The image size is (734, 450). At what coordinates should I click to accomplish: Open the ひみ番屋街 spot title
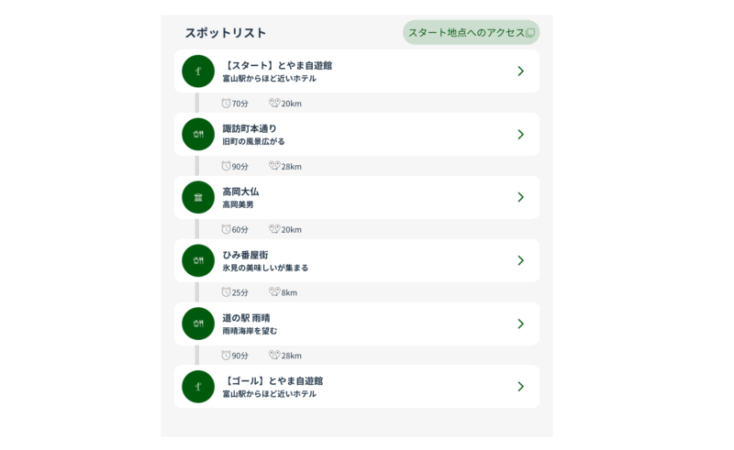[245, 255]
